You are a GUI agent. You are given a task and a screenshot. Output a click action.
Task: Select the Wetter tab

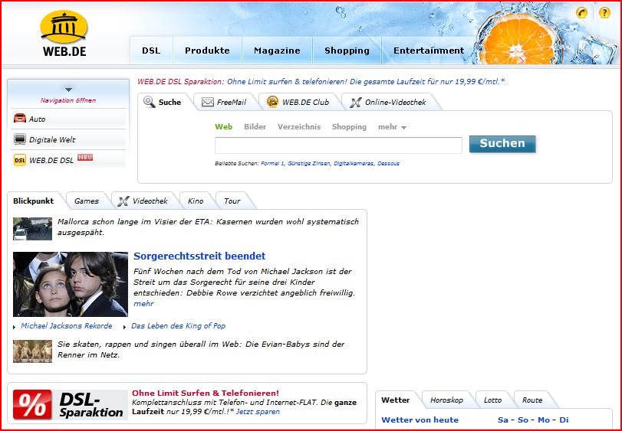pos(396,400)
